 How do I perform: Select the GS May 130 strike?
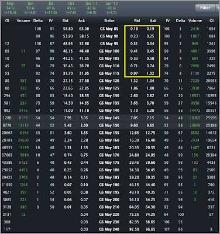point(109,96)
